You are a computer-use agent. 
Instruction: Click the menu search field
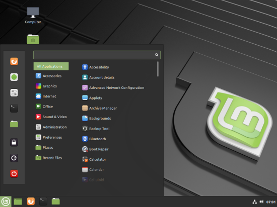pyautogui.click(x=97, y=55)
